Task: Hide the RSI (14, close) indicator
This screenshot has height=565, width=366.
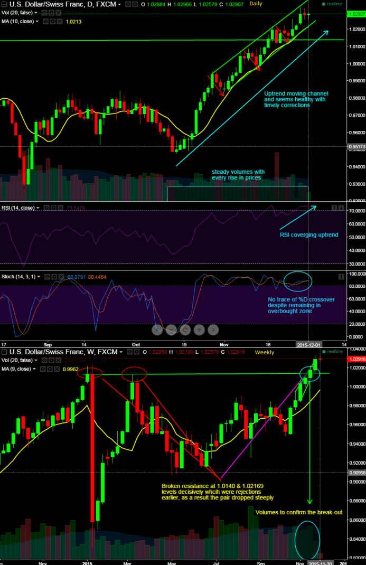Action: tap(46, 208)
